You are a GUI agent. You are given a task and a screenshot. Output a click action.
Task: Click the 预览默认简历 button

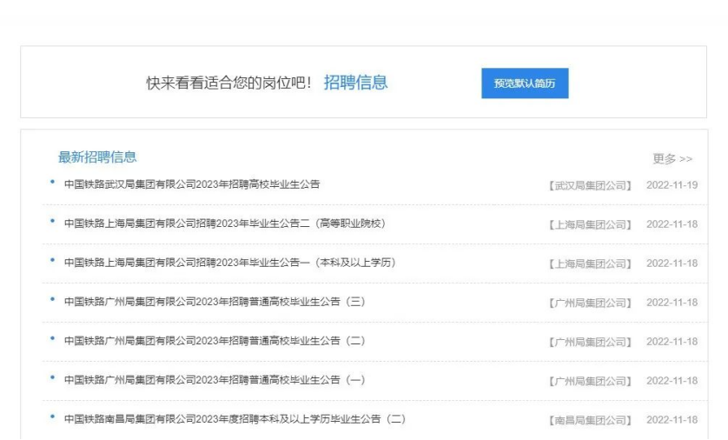point(525,83)
